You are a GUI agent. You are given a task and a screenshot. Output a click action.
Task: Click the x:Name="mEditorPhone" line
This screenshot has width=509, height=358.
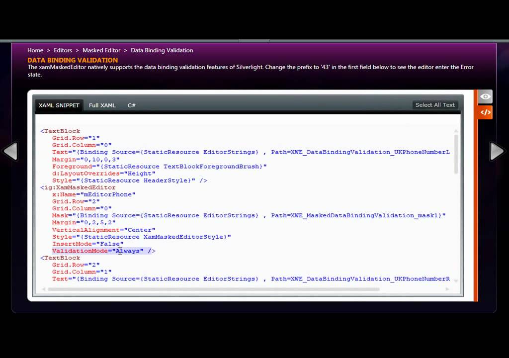click(x=93, y=194)
